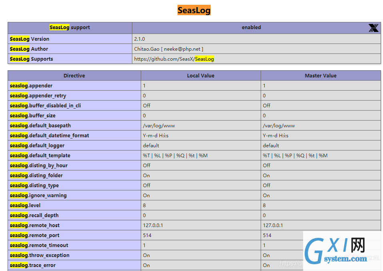The image size is (383, 271).
Task: Click master value On for ignore_warning
Action: tap(266, 196)
